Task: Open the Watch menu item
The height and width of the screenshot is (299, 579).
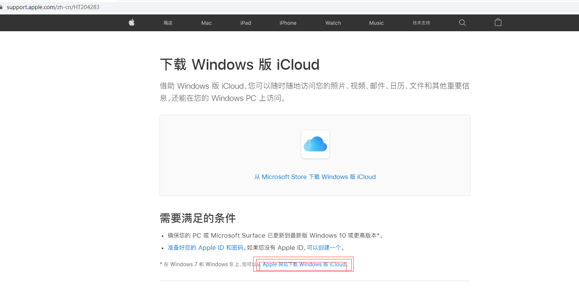Action: click(x=333, y=23)
